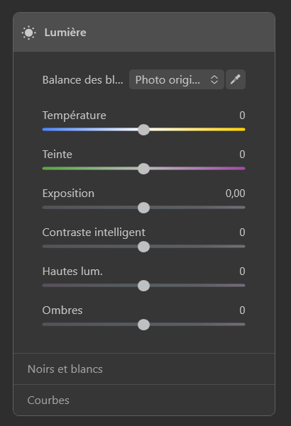Click the blue end of Température track
This screenshot has width=291, height=426.
[48, 130]
